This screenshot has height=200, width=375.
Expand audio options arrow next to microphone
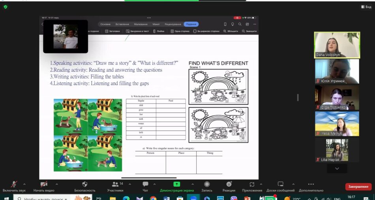(x=24, y=184)
